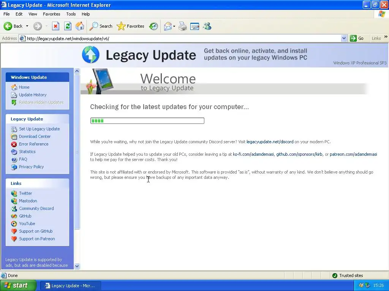Open the History clock icon
389x291 pixels.
point(153,26)
